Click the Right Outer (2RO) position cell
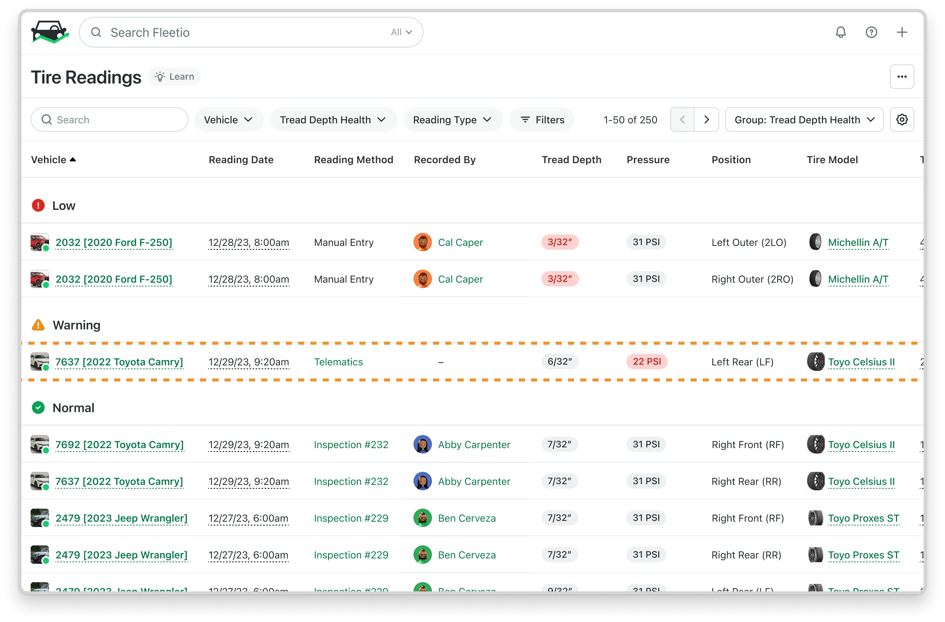945x622 pixels. (x=752, y=279)
